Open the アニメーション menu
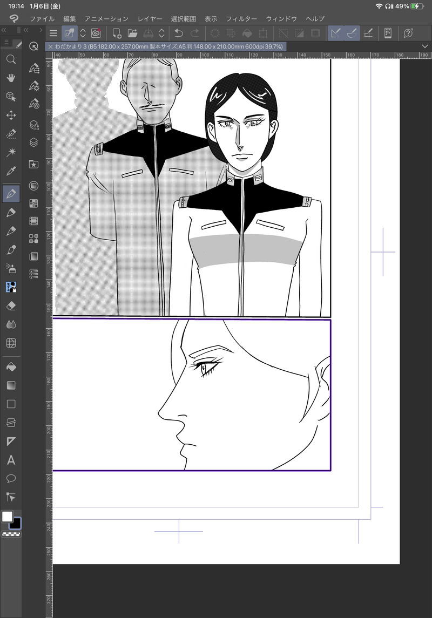The width and height of the screenshot is (432, 618). (106, 18)
